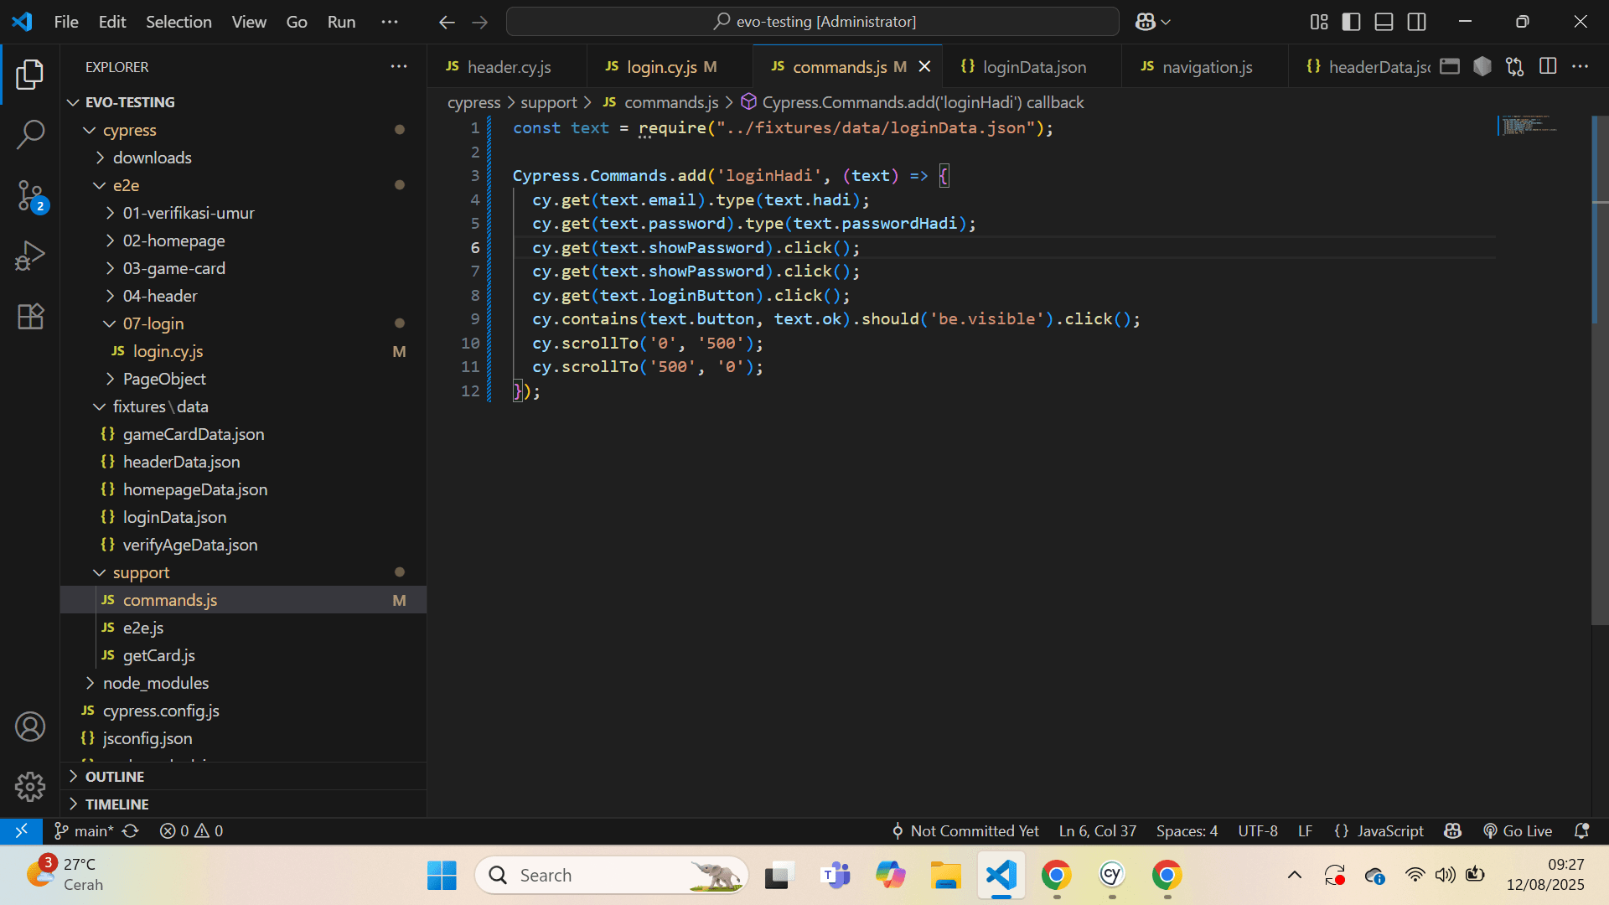This screenshot has height=905, width=1609.
Task: Toggle the Secondary Side Bar layout button
Action: click(1416, 22)
